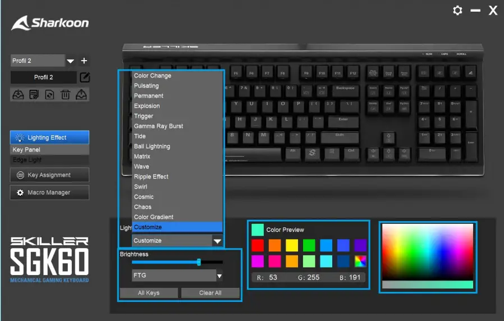The width and height of the screenshot is (504, 321).
Task: Click the All Keys button
Action: (x=149, y=293)
